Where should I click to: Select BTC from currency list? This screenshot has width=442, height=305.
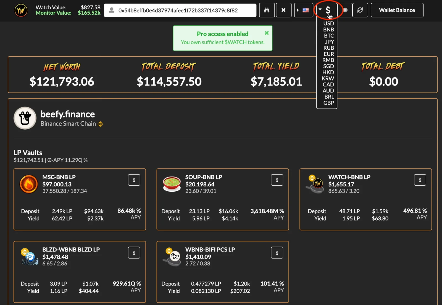pyautogui.click(x=329, y=36)
